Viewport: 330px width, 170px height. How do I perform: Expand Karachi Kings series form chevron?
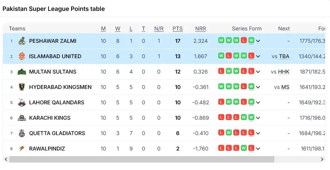[259, 118]
